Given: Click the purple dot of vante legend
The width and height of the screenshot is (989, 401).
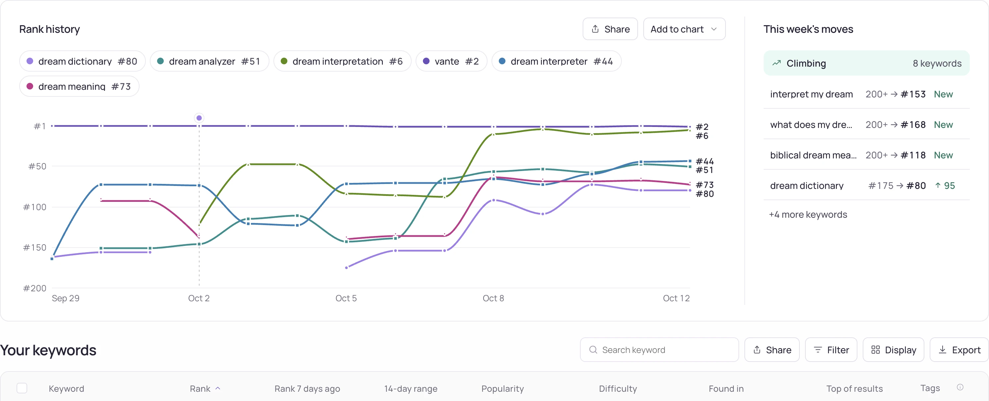Looking at the screenshot, I should (x=426, y=61).
